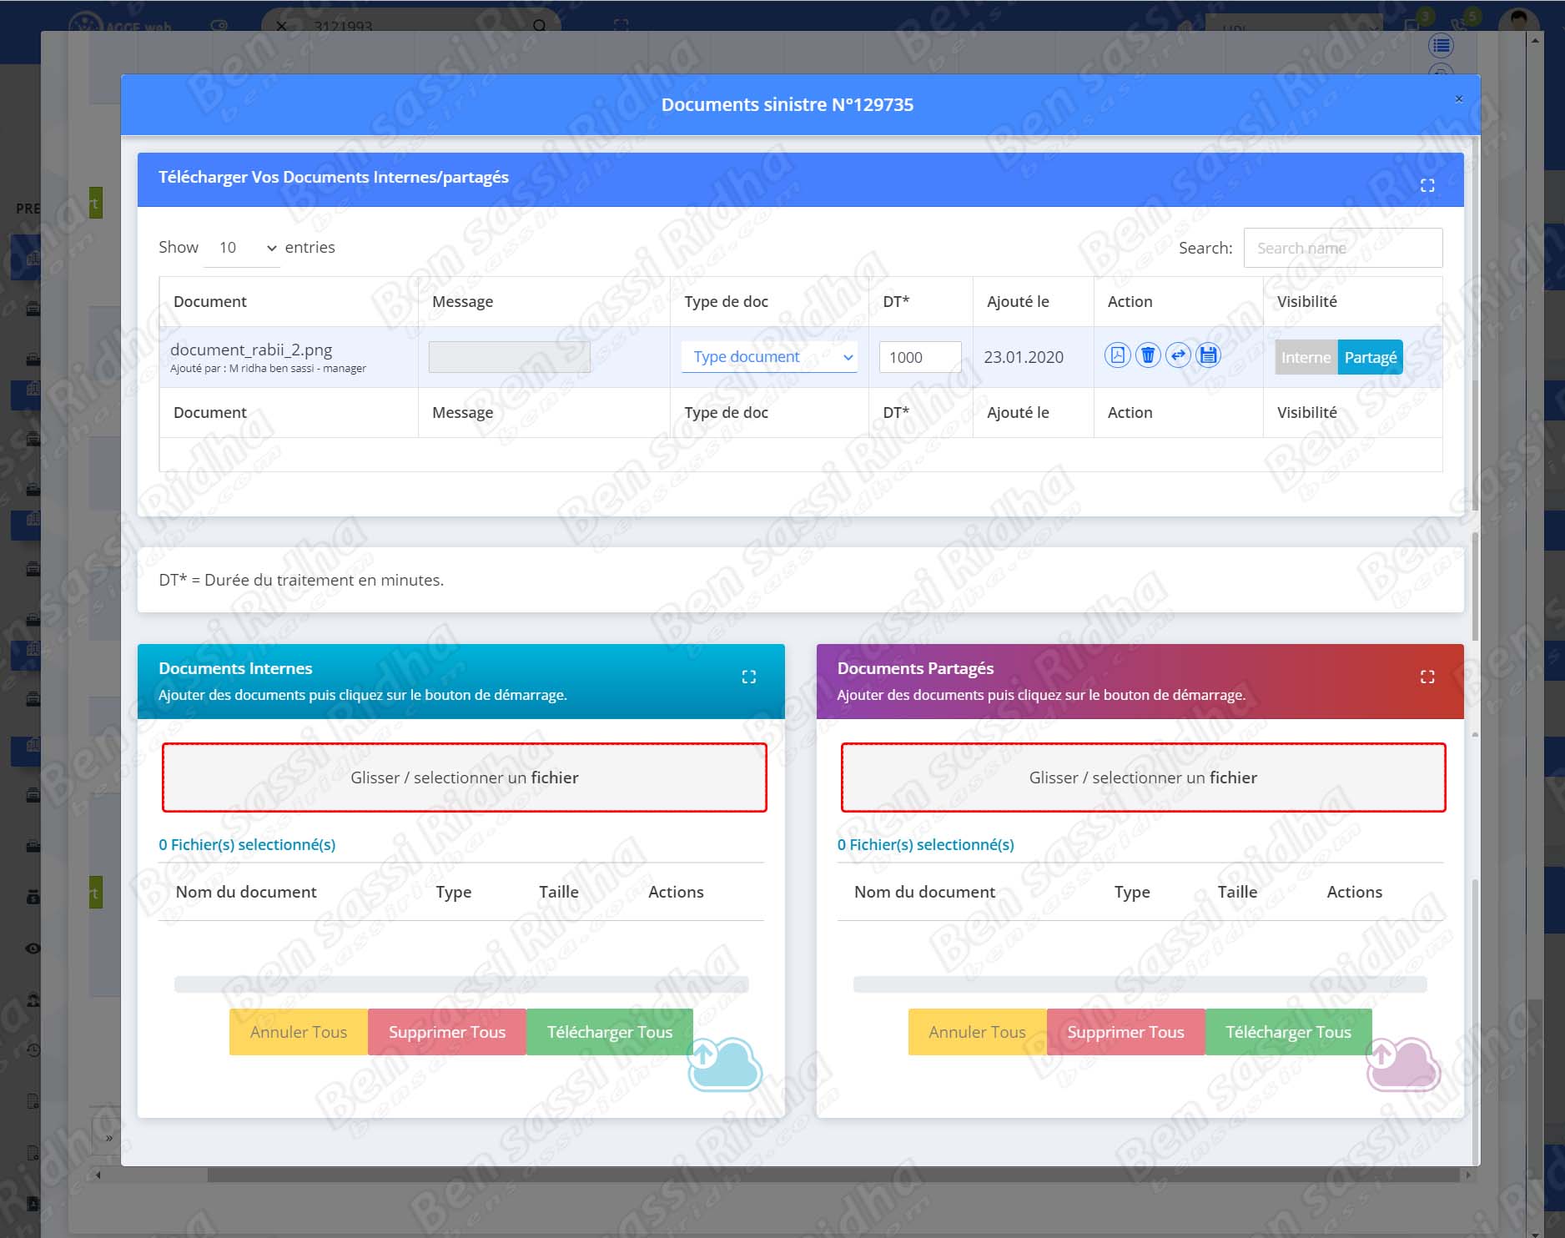Viewport: 1565px width, 1238px height.
Task: Set visibility to Partagé
Action: (1370, 357)
